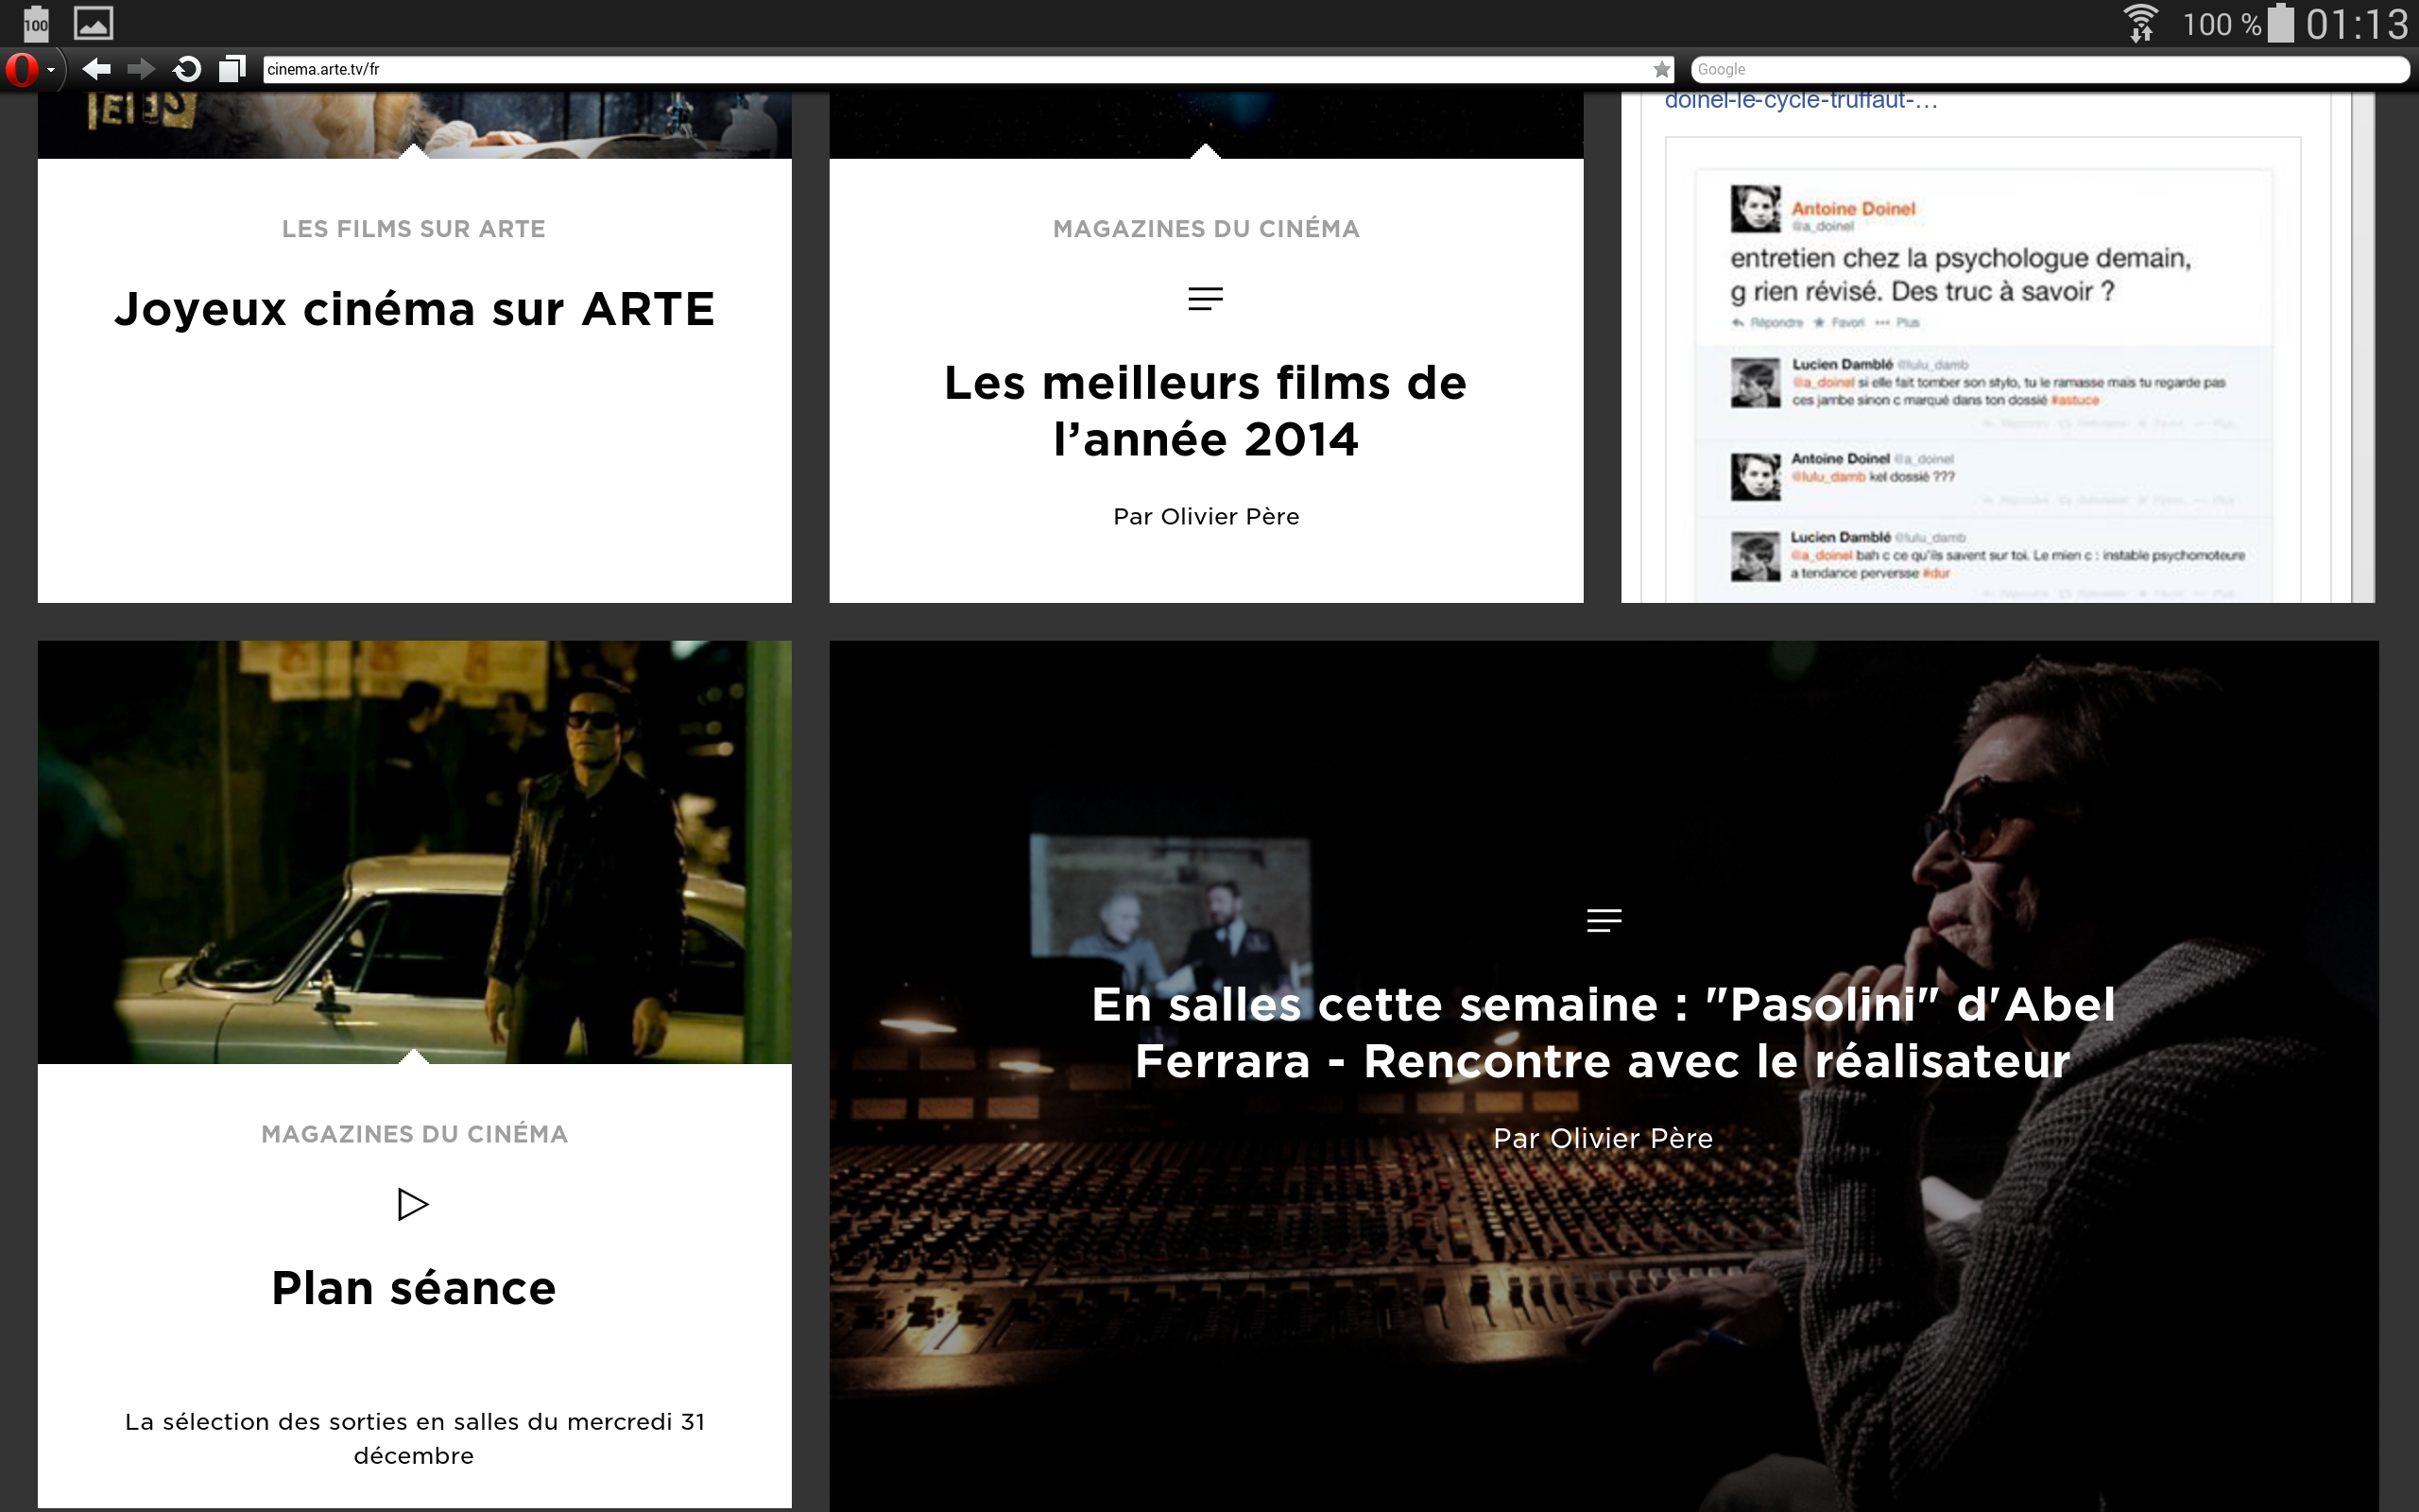This screenshot has height=1512, width=2419.
Task: Go forward with the right arrow button
Action: 141,69
